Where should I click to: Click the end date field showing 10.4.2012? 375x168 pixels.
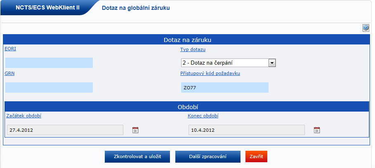point(246,130)
